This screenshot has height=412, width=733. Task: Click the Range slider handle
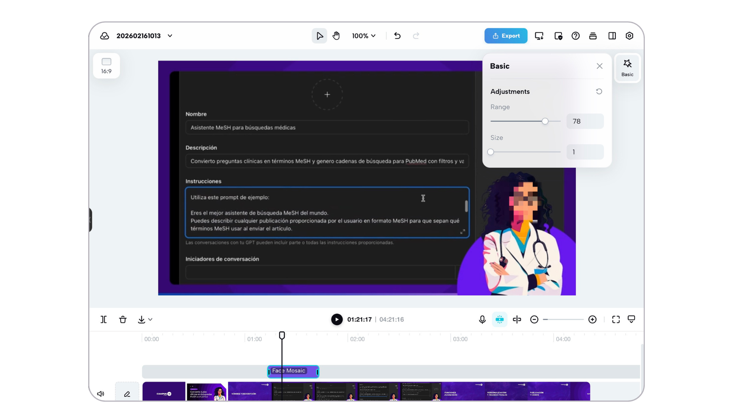[545, 121]
